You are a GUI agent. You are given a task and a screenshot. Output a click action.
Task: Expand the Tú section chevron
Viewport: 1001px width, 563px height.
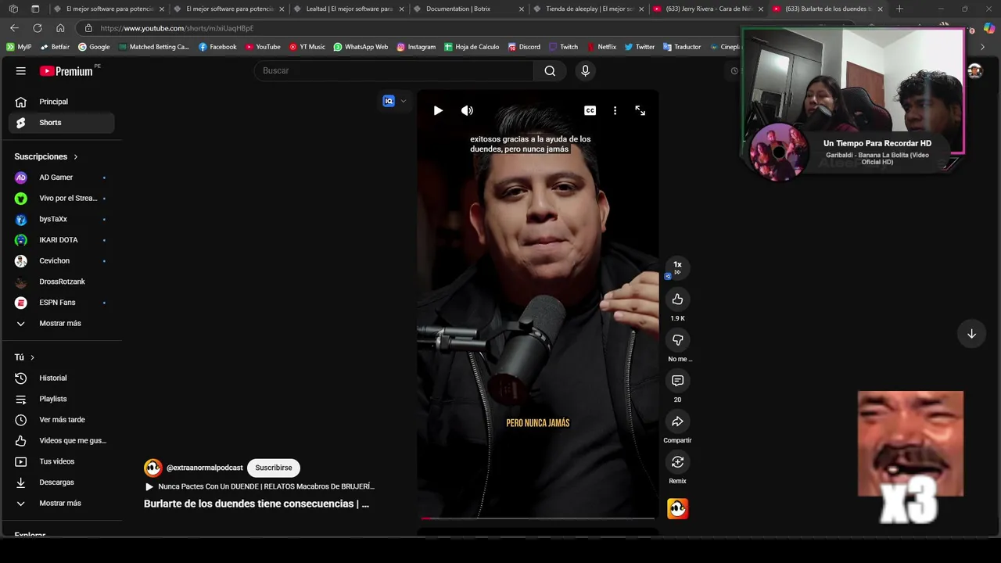tap(32, 357)
